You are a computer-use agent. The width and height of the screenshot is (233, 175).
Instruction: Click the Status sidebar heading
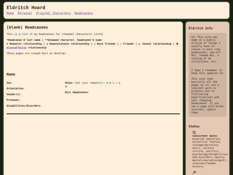click(x=194, y=126)
